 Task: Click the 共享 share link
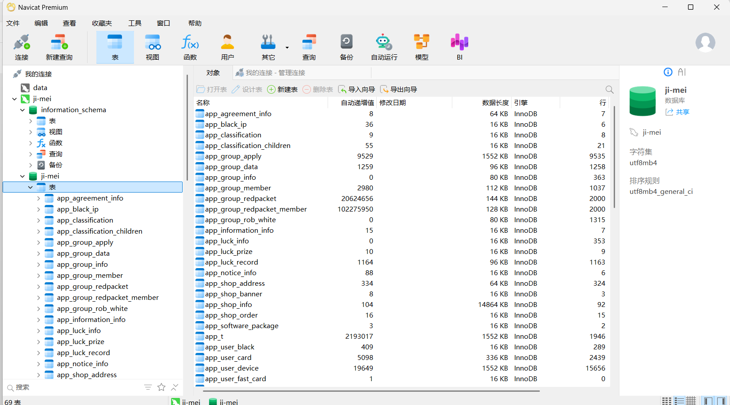click(677, 112)
